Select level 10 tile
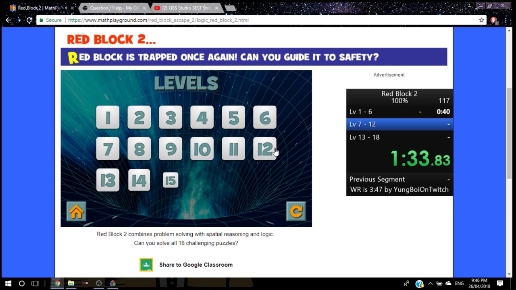Viewport: 516px width, 290px height. click(202, 149)
